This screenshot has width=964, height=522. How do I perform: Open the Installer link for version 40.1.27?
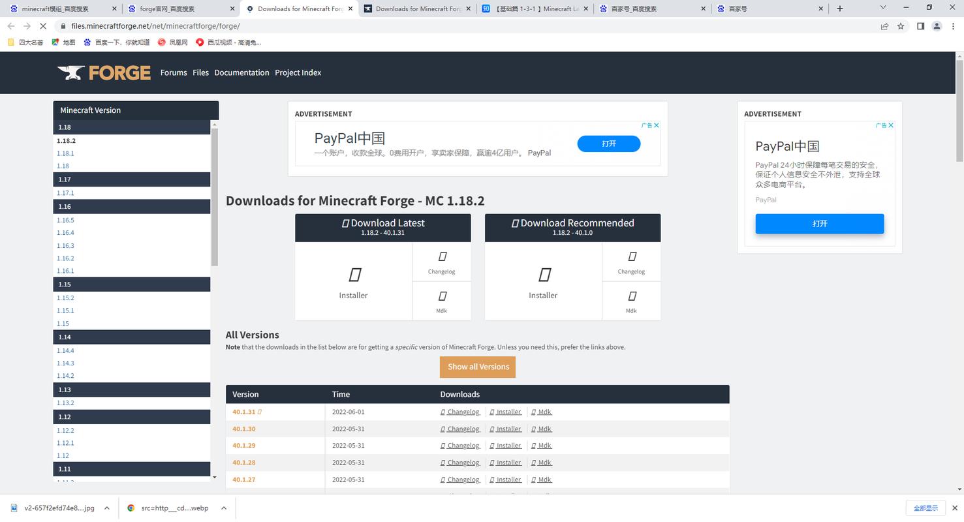click(506, 480)
